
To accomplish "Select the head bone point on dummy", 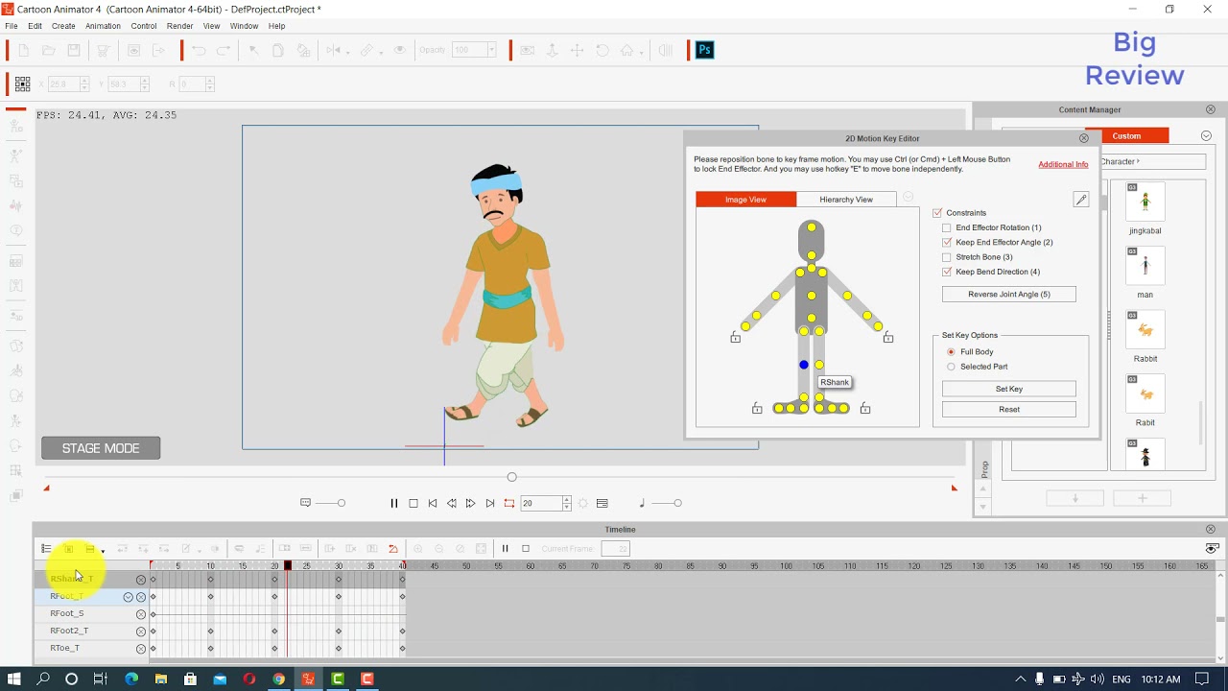I will point(812,227).
